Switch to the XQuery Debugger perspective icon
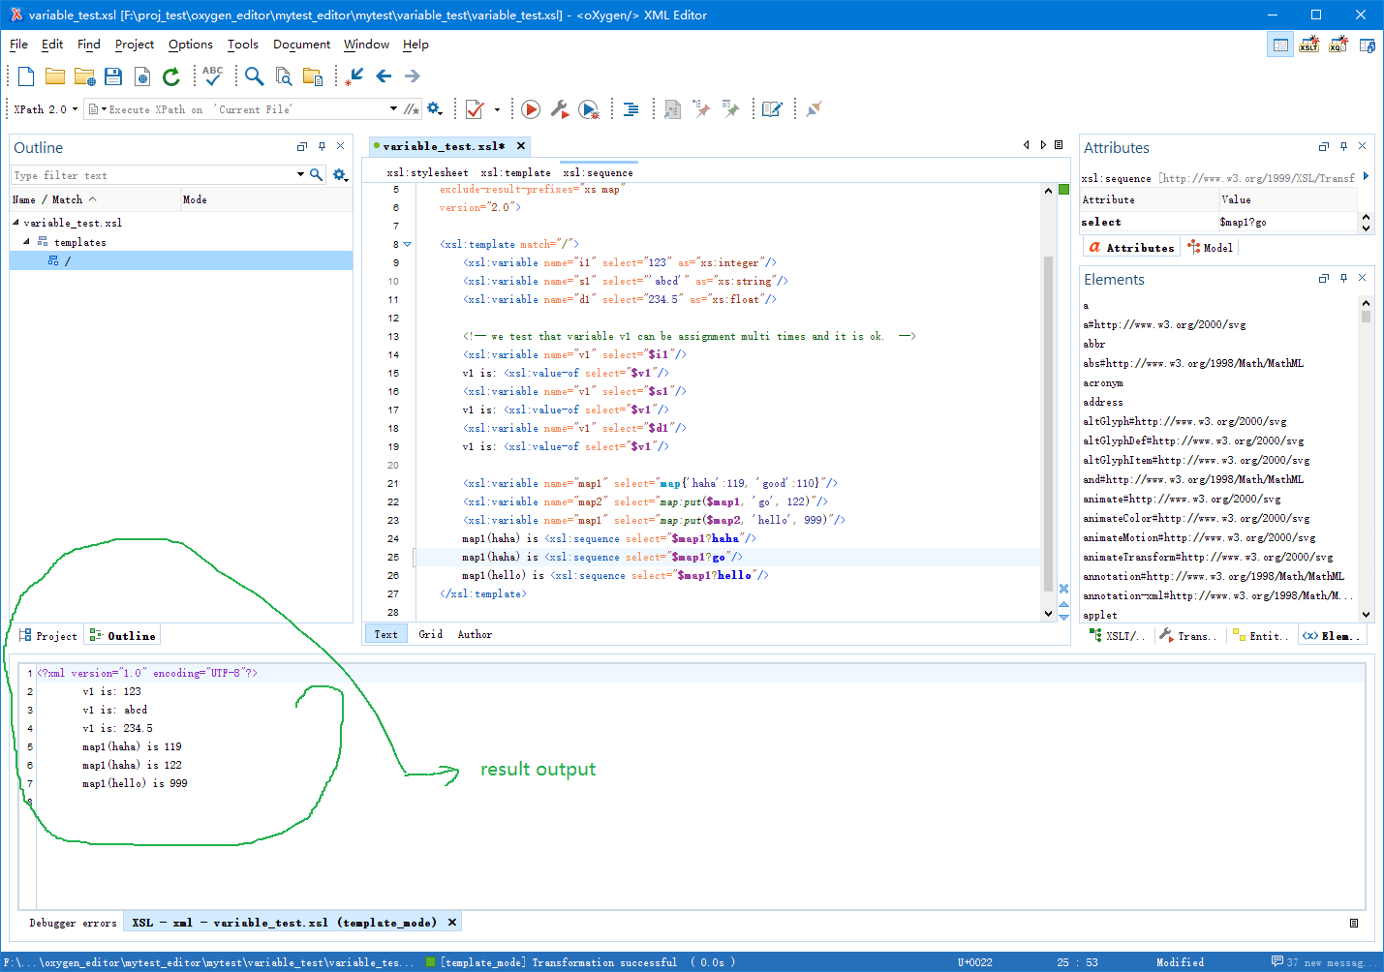This screenshot has width=1384, height=972. tap(1338, 45)
